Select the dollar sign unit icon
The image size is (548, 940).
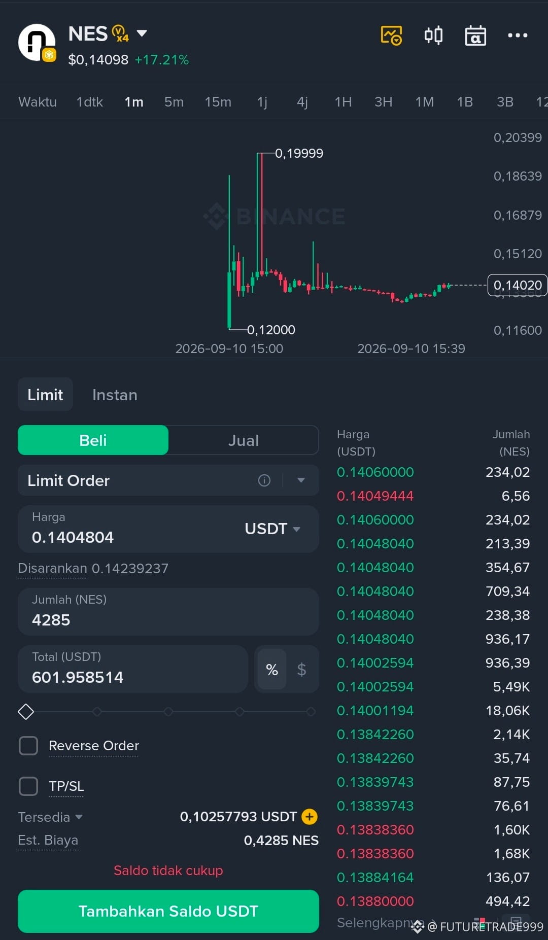[301, 670]
